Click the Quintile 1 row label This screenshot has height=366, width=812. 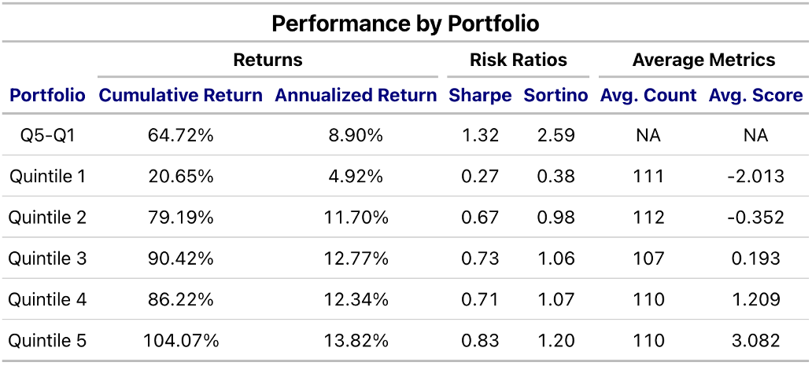tap(47, 176)
